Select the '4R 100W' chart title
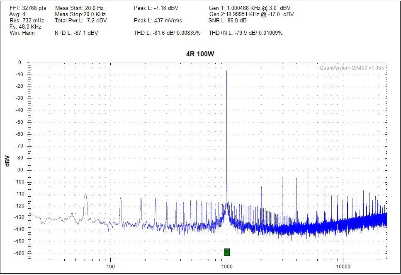The height and width of the screenshot is (275, 401). click(x=200, y=54)
